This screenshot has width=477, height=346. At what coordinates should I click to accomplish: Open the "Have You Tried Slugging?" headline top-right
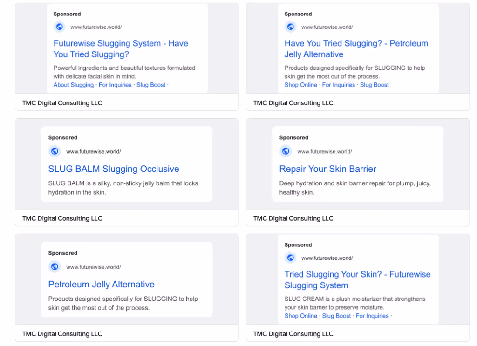pos(356,48)
